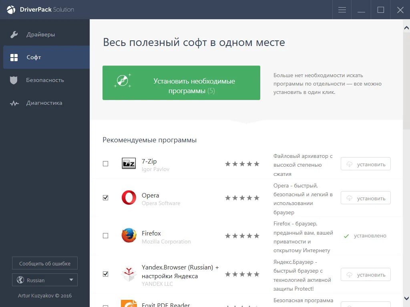This screenshot has width=410, height=307.
Task: Install Yandex.Browser with its установить button
Action: [366, 274]
